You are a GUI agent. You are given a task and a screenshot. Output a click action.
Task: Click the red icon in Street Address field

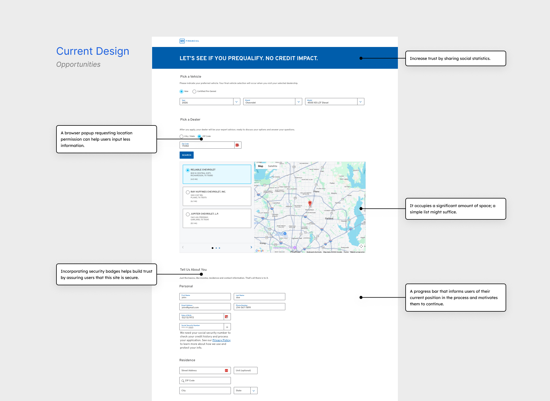point(226,371)
